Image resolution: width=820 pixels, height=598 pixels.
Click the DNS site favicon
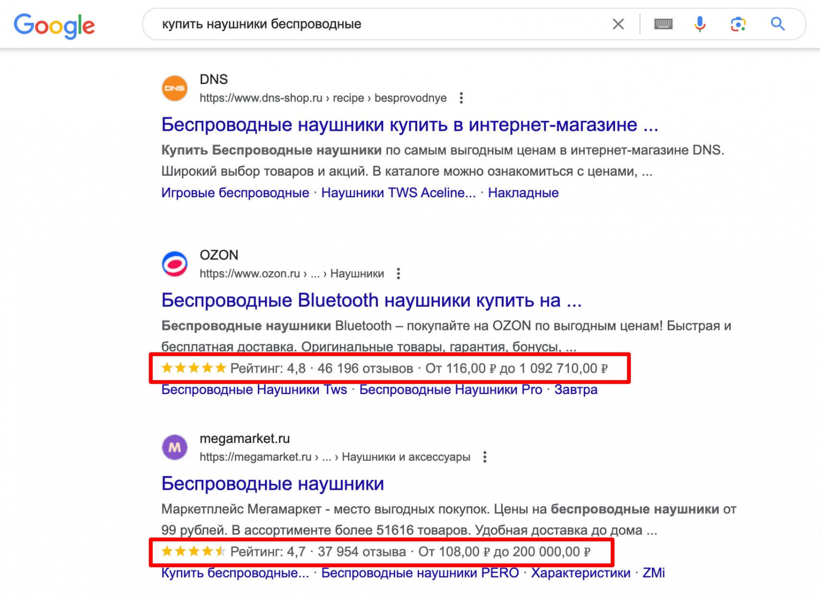175,88
